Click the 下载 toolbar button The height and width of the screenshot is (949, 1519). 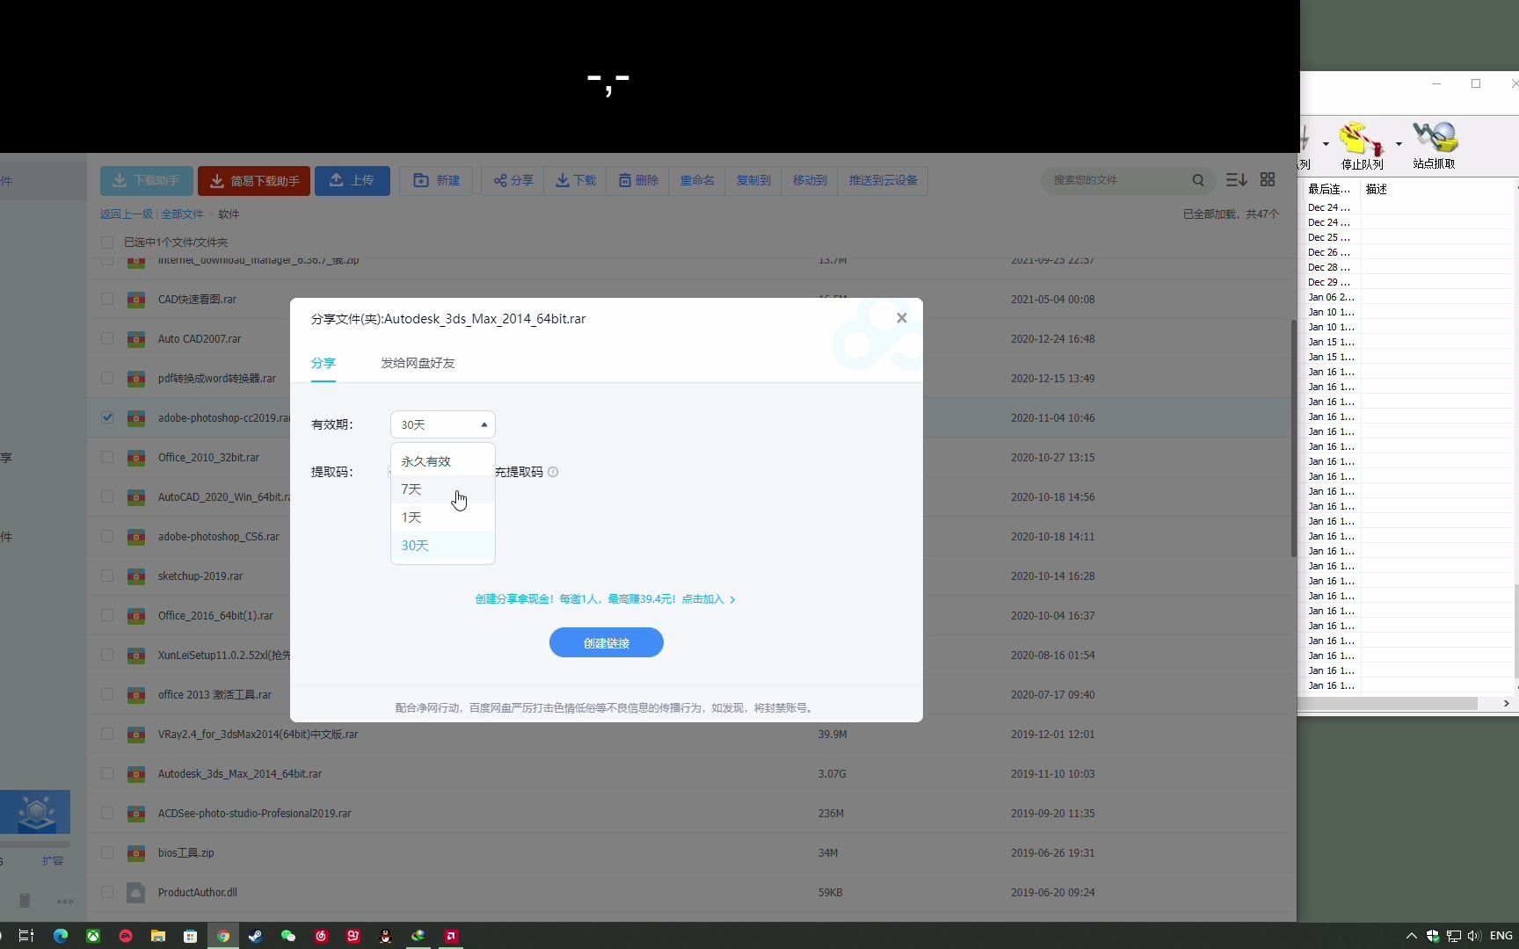click(575, 181)
